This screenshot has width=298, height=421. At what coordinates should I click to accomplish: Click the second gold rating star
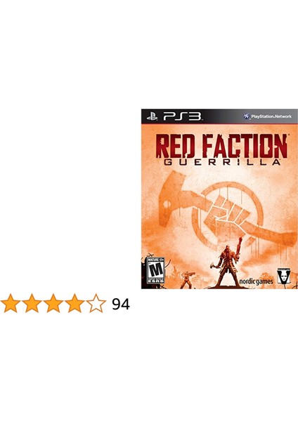coord(32,303)
